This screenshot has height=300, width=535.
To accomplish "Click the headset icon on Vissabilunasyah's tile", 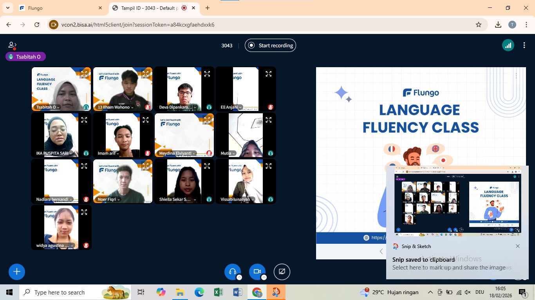I will click(x=271, y=199).
